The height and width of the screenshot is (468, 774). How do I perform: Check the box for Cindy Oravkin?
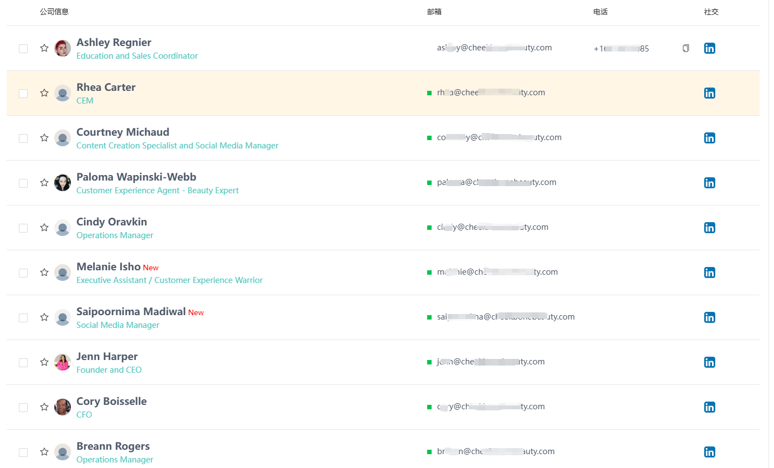(x=23, y=228)
